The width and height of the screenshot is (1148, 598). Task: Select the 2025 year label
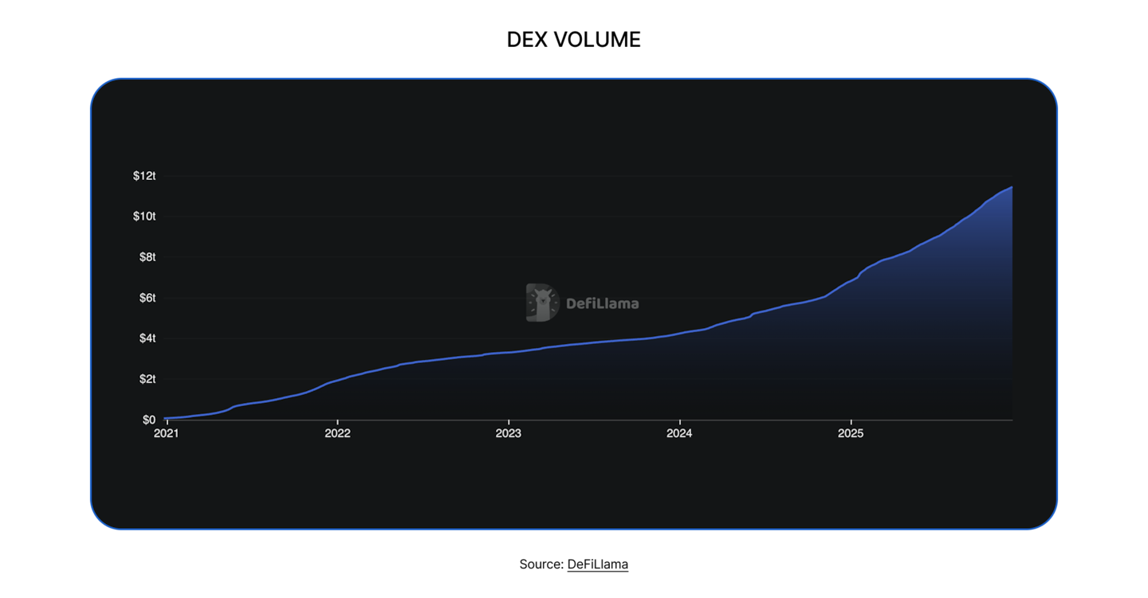851,434
